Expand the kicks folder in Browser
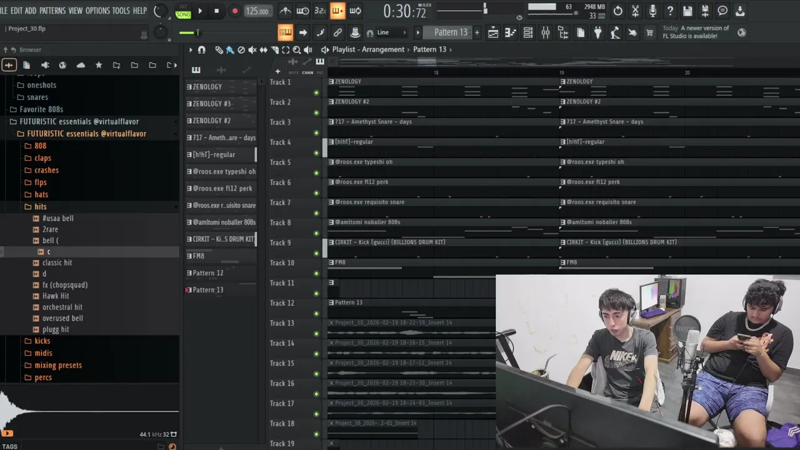This screenshot has width=800, height=450. click(x=42, y=341)
